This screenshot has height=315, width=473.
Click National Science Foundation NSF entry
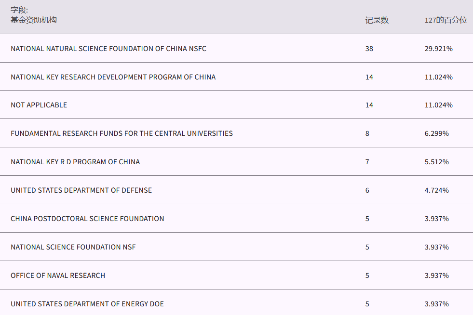pos(73,247)
